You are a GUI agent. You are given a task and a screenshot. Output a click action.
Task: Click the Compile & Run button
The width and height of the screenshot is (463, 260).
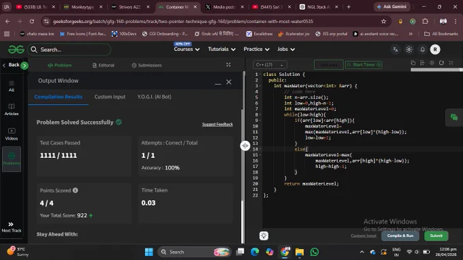(400, 235)
